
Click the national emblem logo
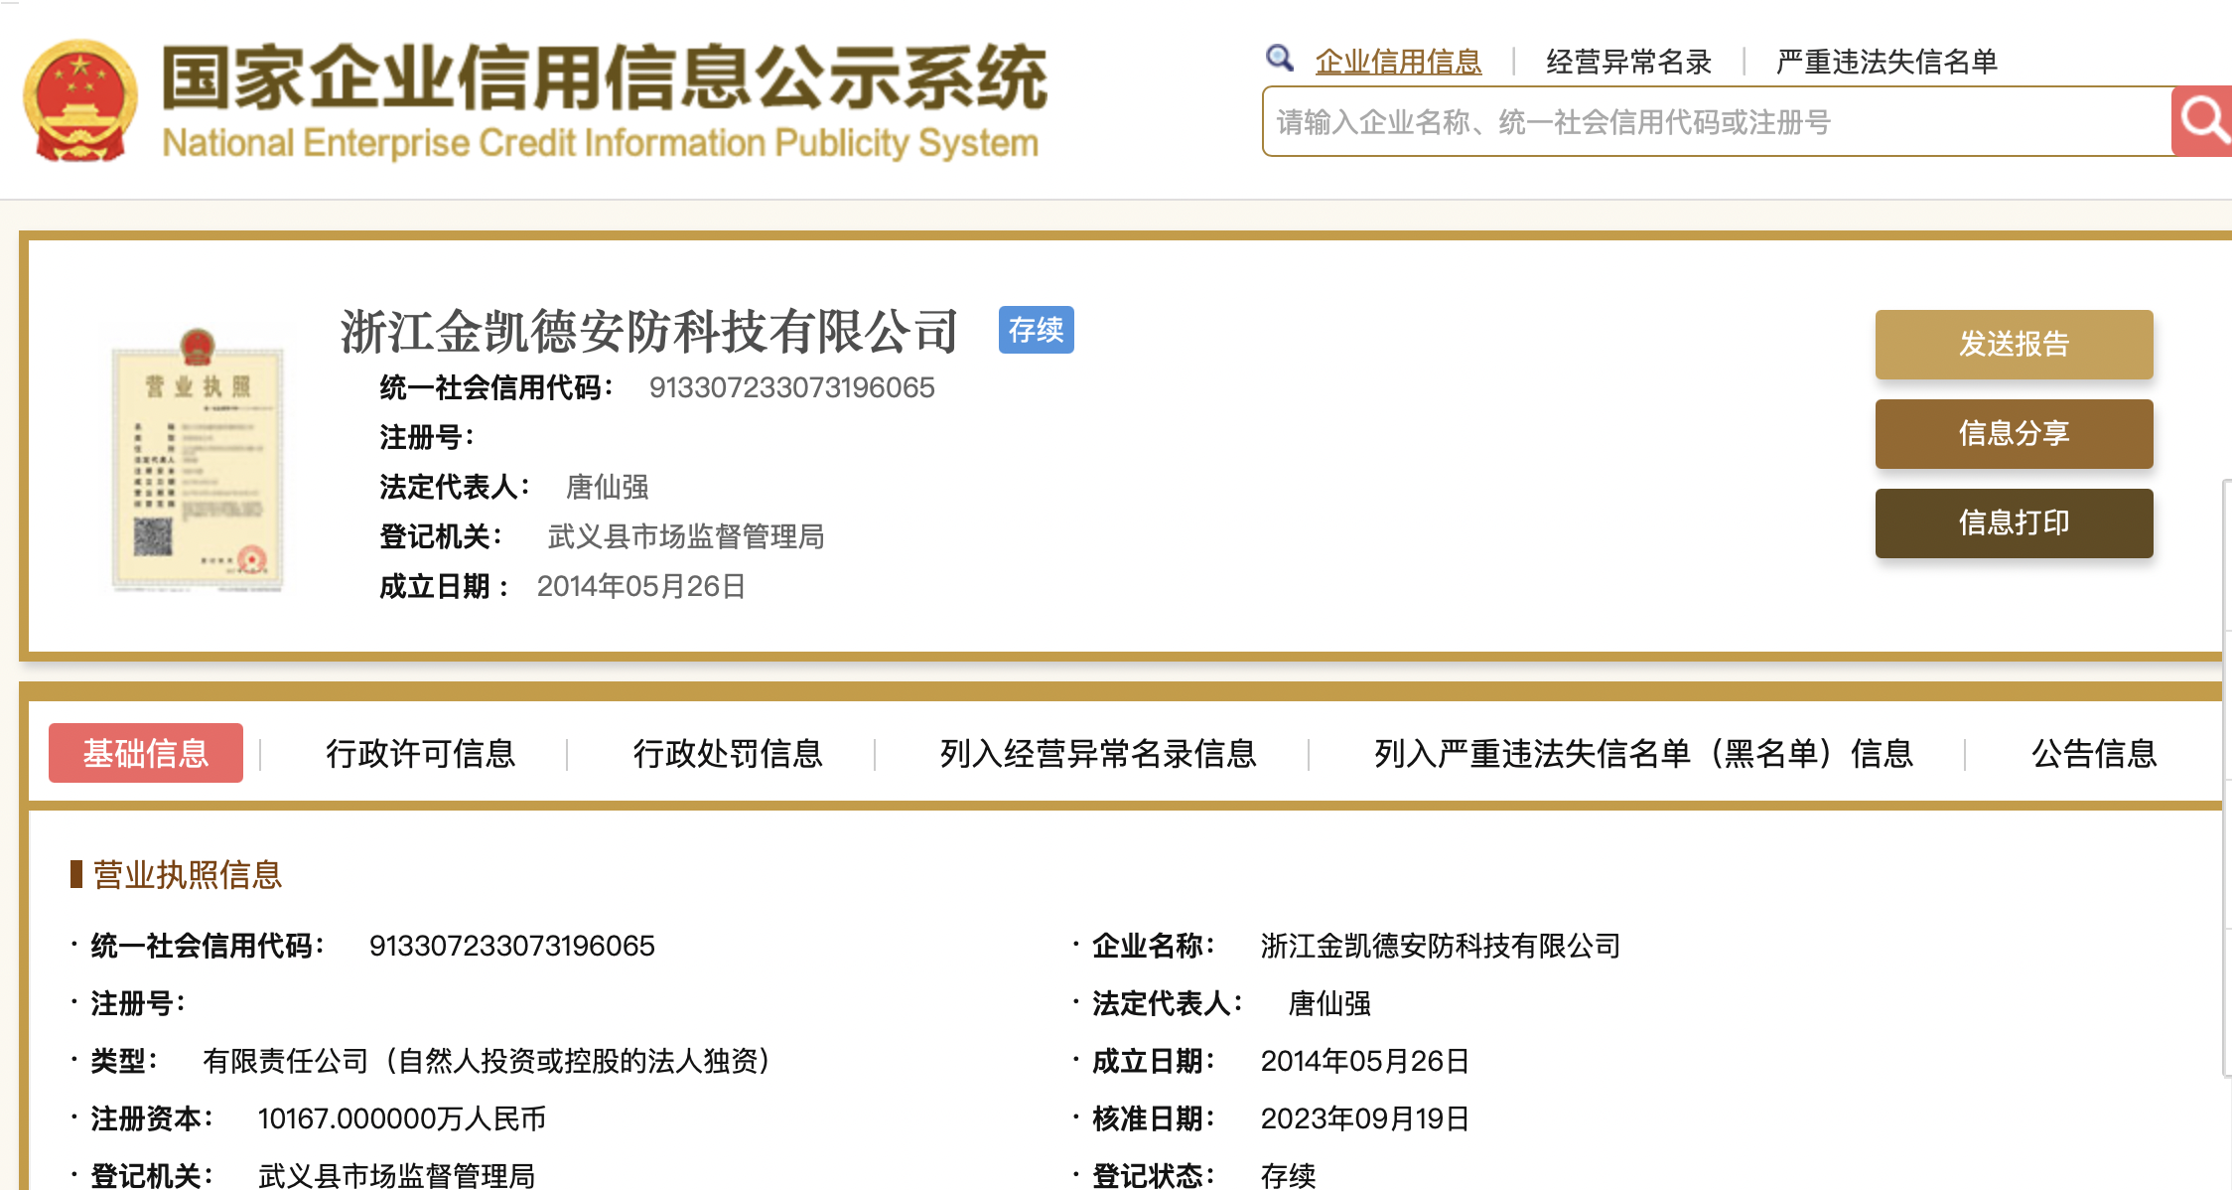[80, 100]
